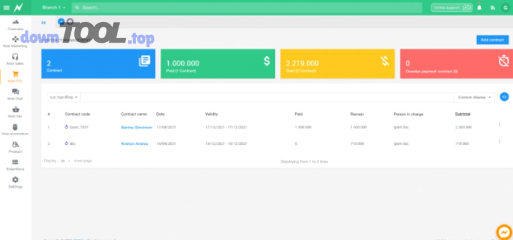
Task: Expand the rows per page selector
Action: click(x=65, y=161)
